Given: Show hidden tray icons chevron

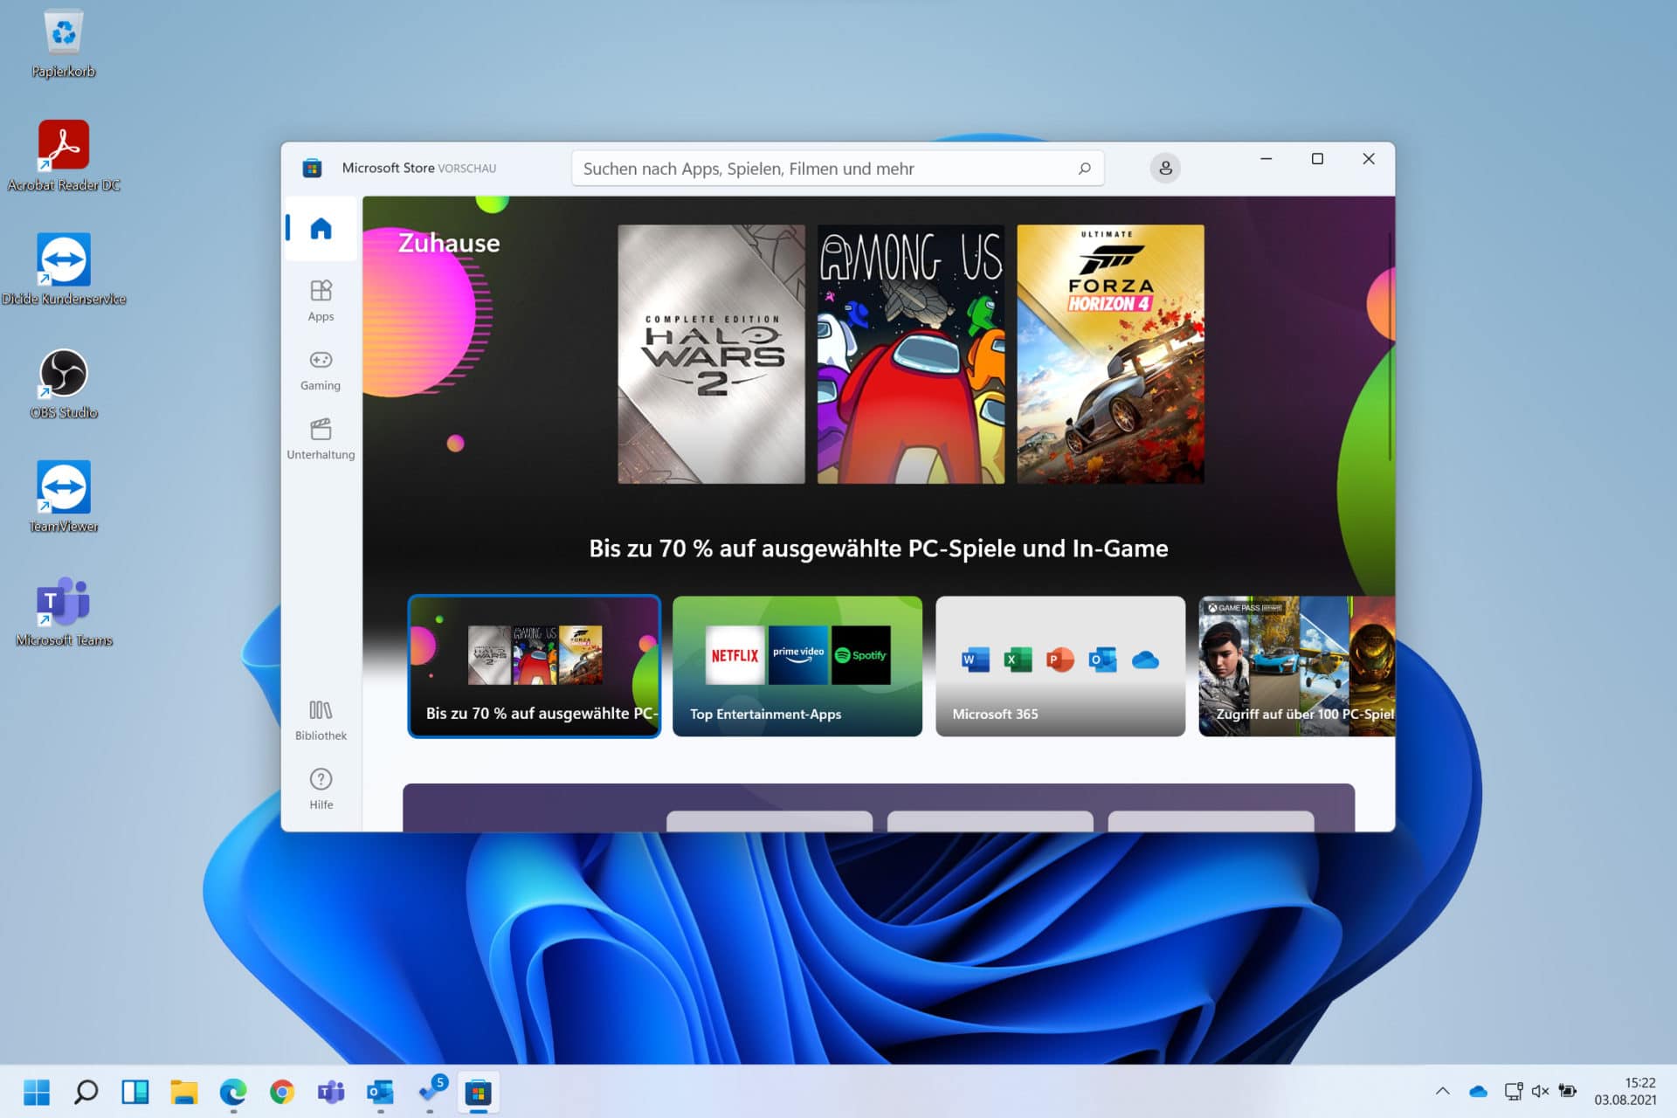Looking at the screenshot, I should pos(1443,1091).
